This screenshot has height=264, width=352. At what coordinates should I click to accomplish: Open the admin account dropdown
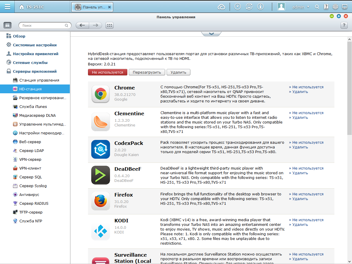[x=301, y=7]
